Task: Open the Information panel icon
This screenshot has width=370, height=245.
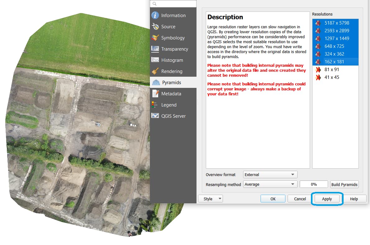Action: pos(155,16)
